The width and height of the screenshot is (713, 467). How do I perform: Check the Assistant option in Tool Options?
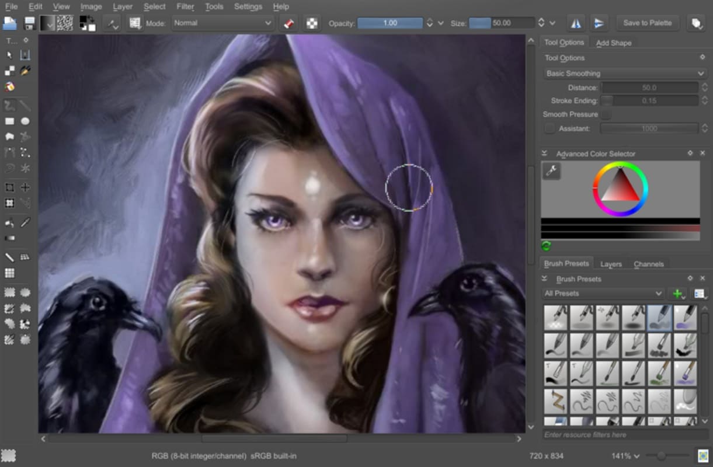pyautogui.click(x=549, y=128)
